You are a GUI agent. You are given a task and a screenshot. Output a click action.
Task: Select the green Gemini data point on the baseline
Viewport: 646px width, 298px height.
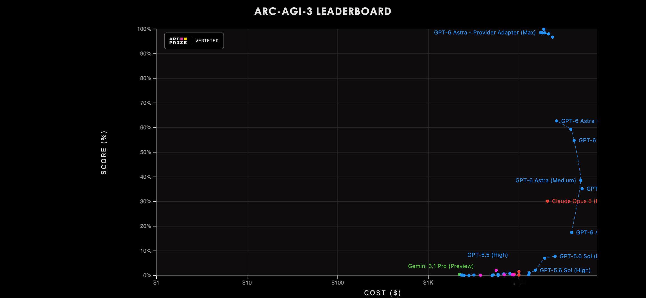459,274
